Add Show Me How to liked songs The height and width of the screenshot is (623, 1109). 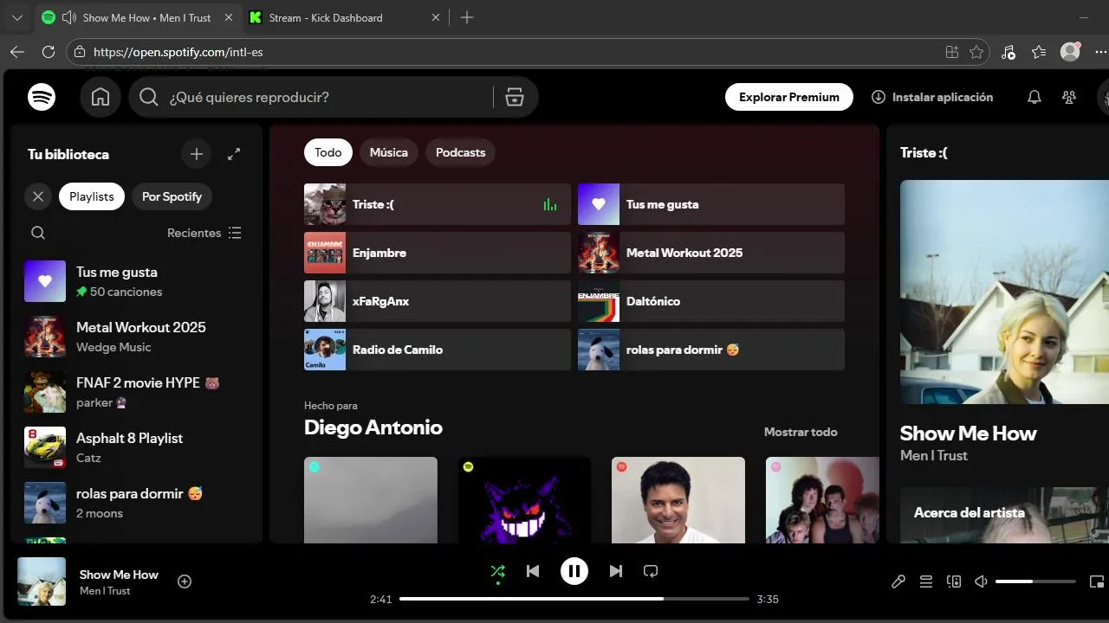coord(185,581)
